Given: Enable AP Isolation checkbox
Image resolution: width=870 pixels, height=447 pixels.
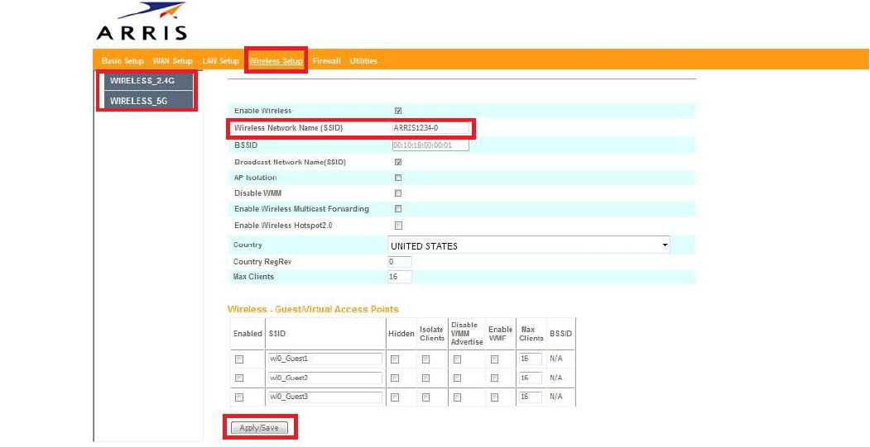Looking at the screenshot, I should point(398,178).
